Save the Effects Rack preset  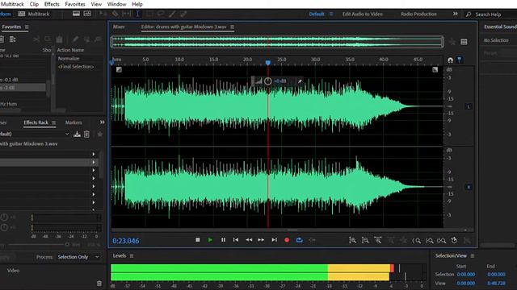(x=77, y=135)
